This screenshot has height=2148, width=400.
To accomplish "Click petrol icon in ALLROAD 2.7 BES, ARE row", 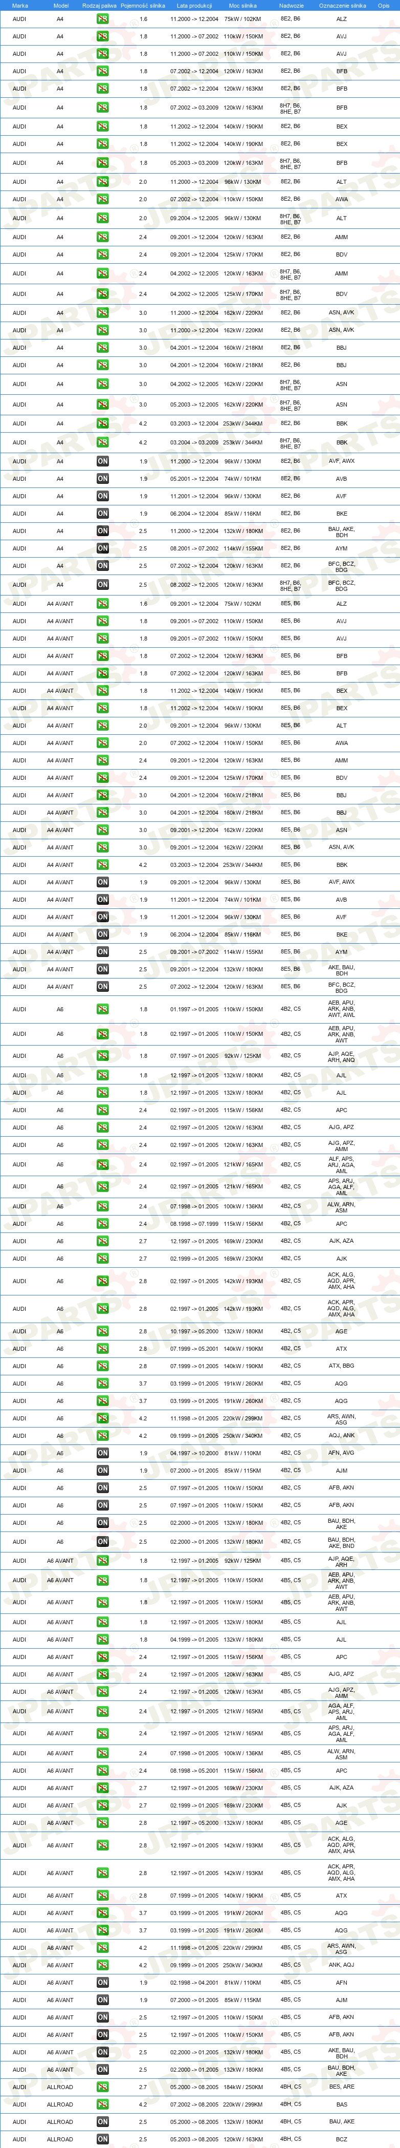I will pyautogui.click(x=102, y=2087).
